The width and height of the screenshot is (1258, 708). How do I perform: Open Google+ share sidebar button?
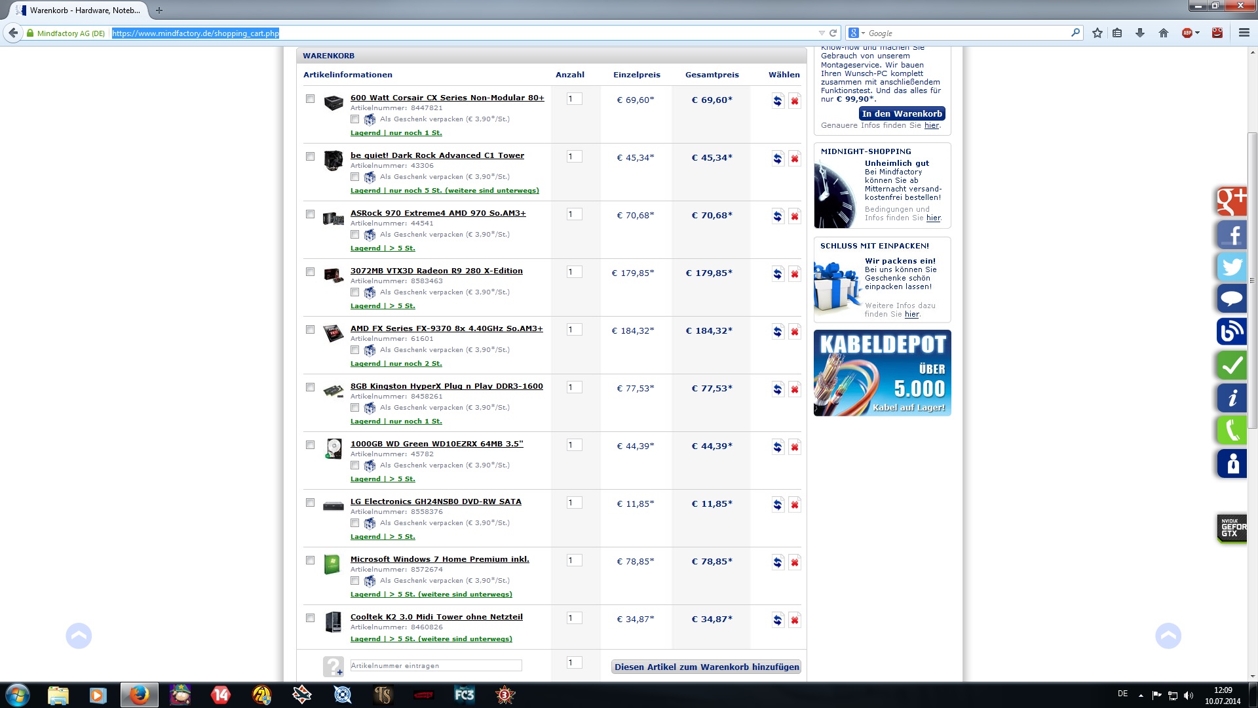click(x=1232, y=201)
